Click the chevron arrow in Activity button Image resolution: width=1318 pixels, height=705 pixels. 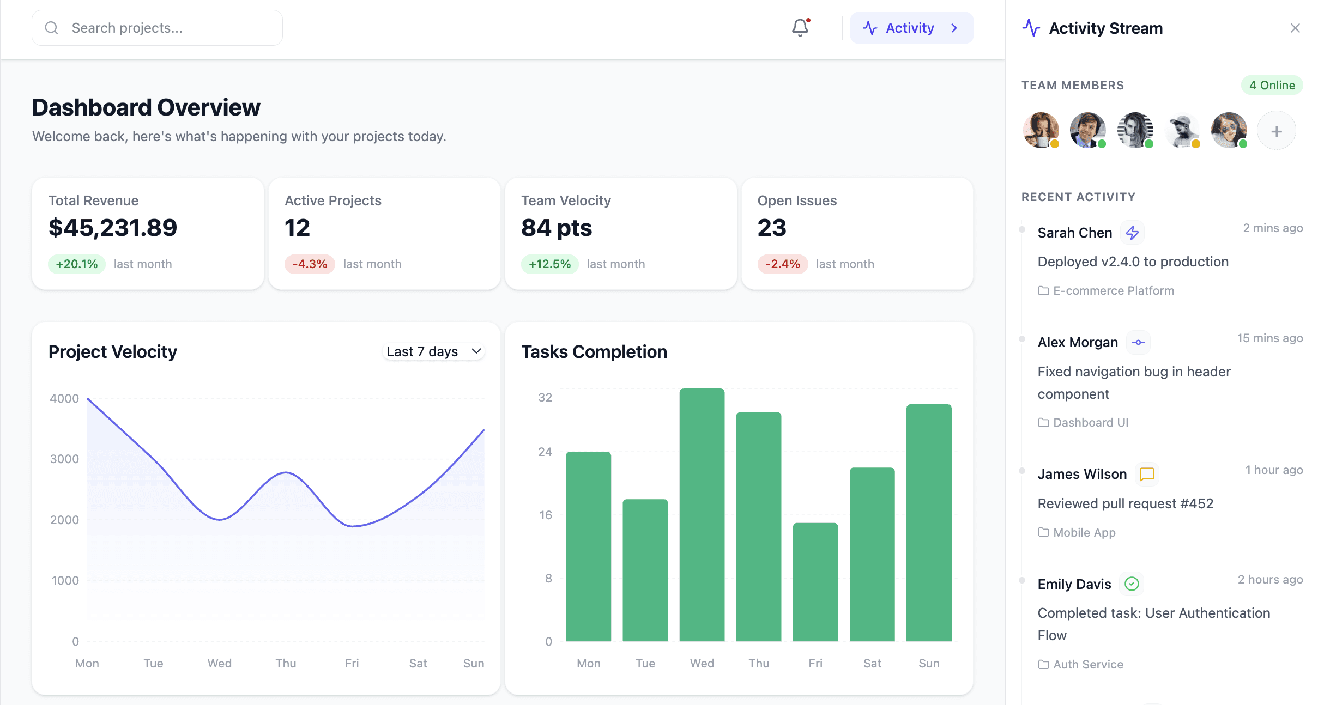pos(954,28)
